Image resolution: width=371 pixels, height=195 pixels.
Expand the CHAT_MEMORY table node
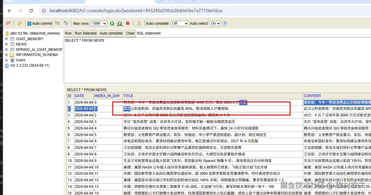[7, 39]
